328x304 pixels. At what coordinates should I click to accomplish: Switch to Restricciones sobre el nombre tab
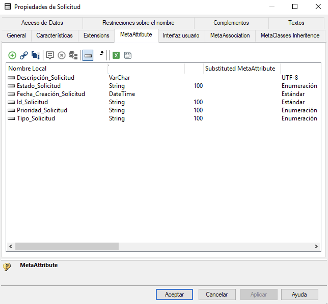138,23
